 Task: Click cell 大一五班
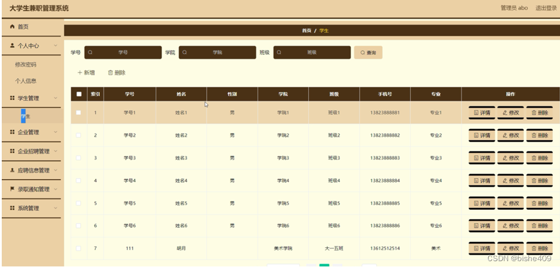(334, 248)
